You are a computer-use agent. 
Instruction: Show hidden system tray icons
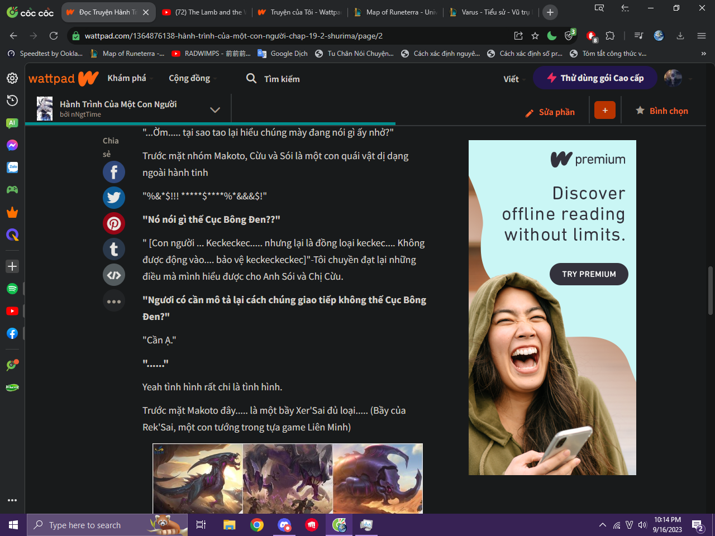click(602, 525)
